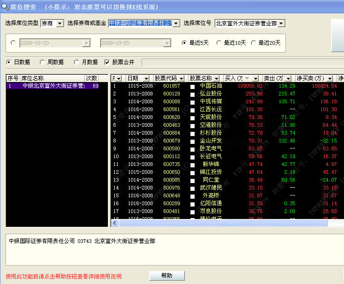Select the 中银北京宣外大街证券营业部 seat row

(x=53, y=86)
